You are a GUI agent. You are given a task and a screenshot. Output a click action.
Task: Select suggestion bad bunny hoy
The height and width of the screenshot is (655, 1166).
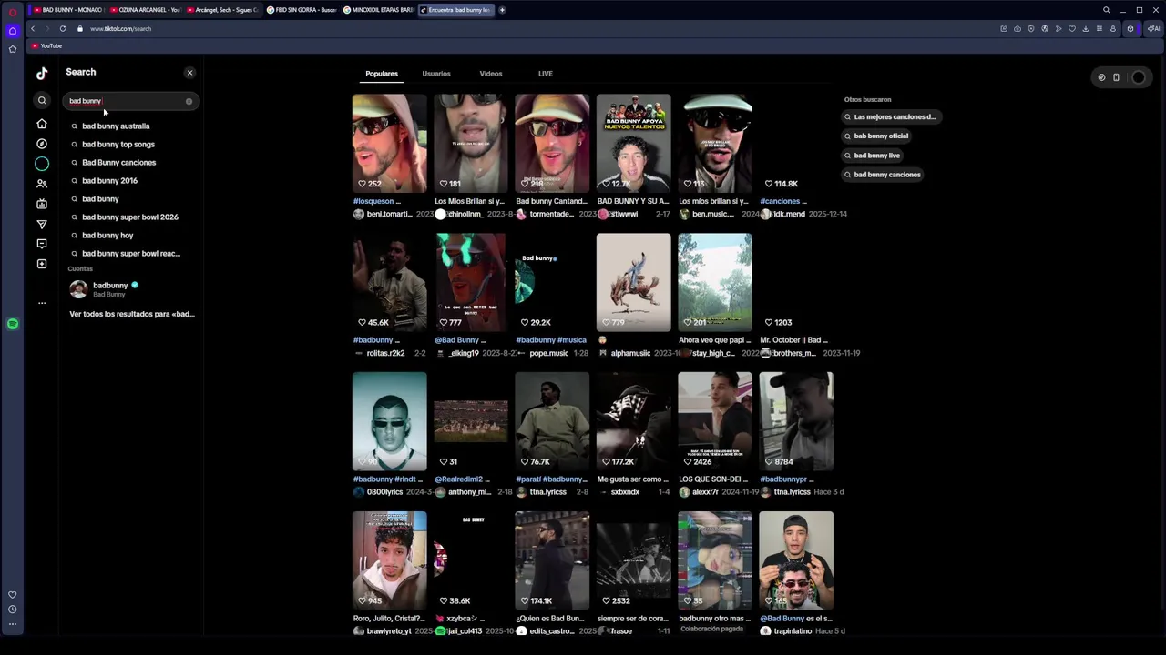pyautogui.click(x=107, y=236)
